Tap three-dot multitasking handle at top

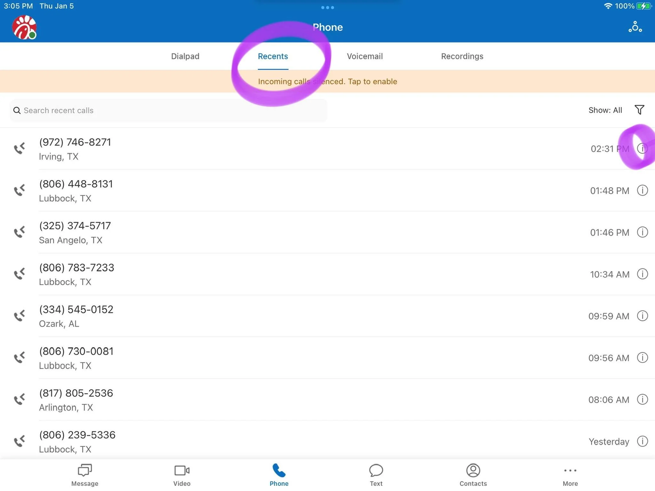coord(327,7)
